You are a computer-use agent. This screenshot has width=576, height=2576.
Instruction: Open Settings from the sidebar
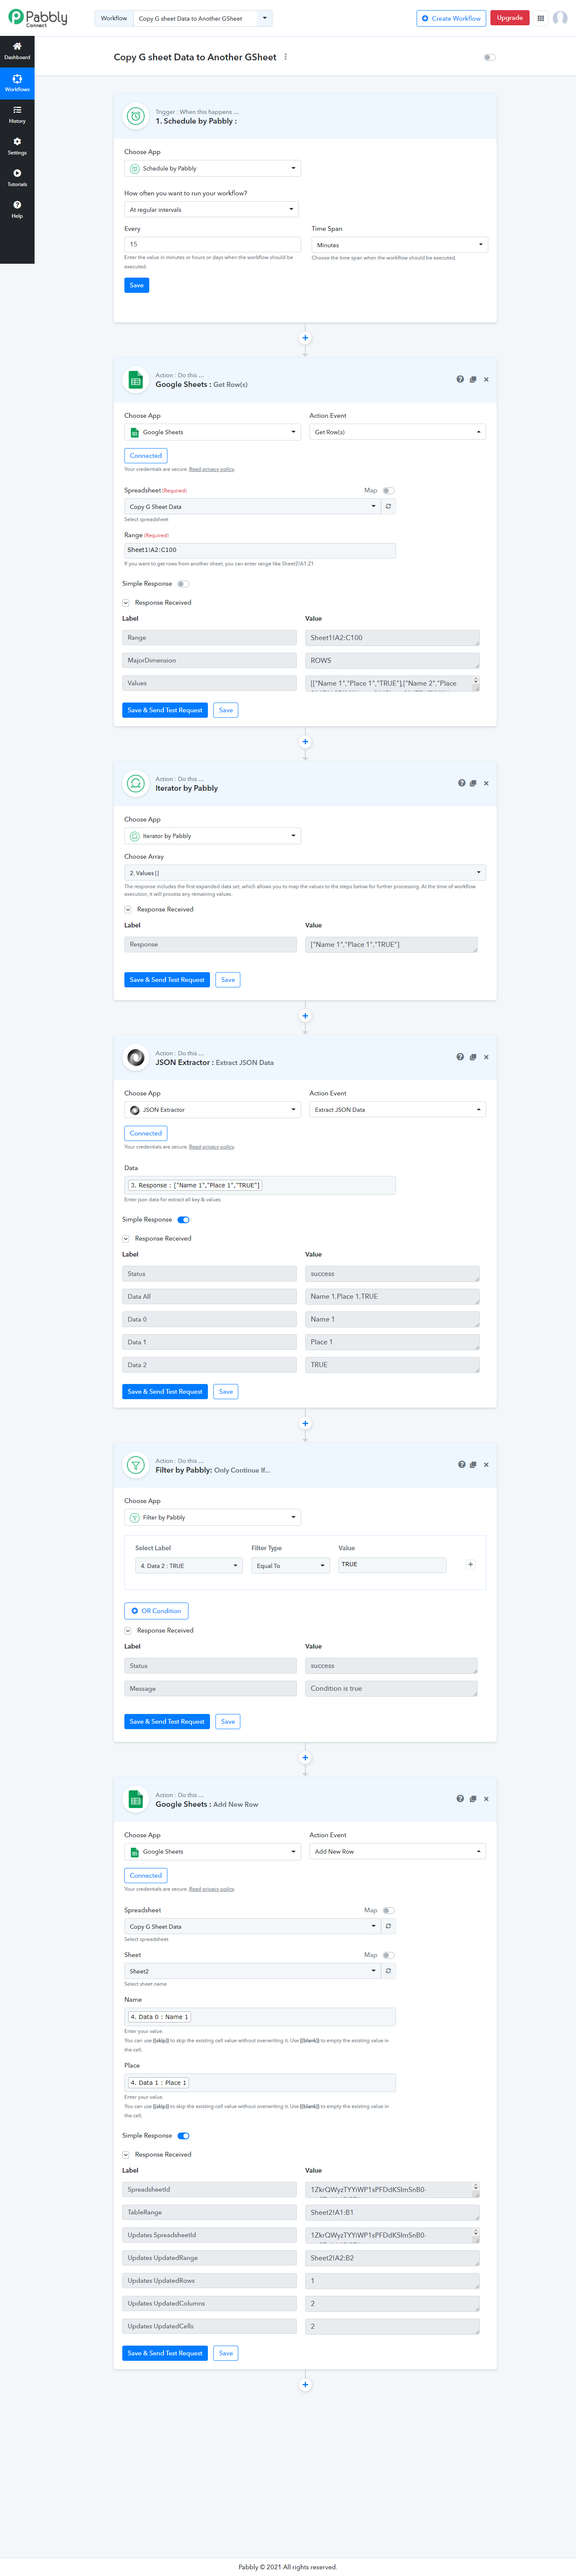(17, 146)
